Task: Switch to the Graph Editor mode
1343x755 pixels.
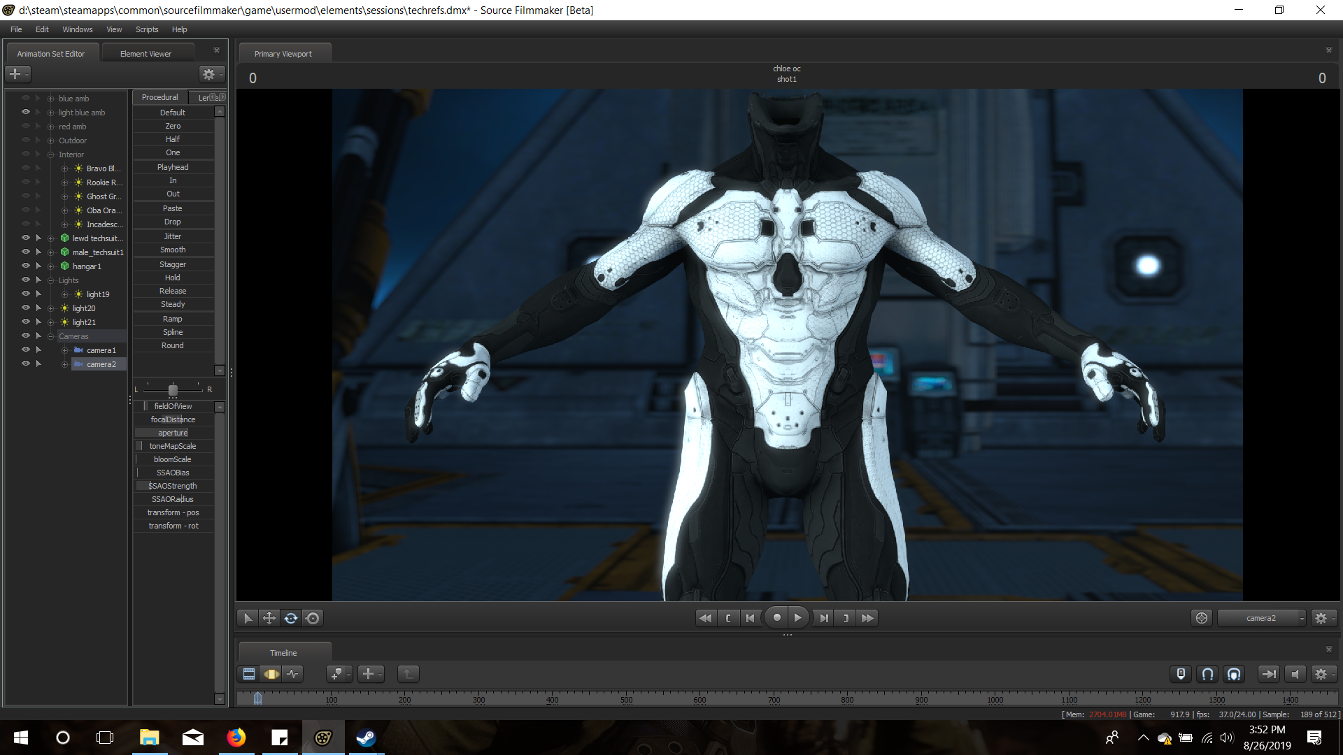Action: pyautogui.click(x=292, y=674)
